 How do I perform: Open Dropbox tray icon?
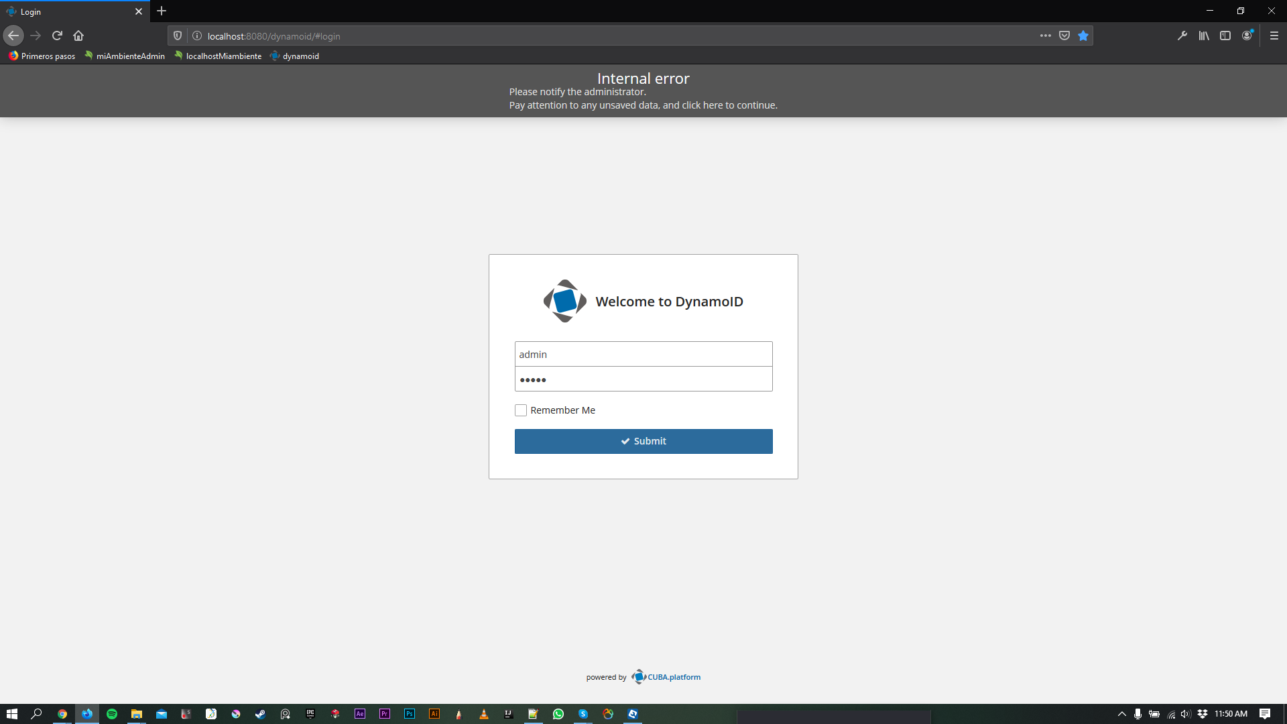point(1203,714)
